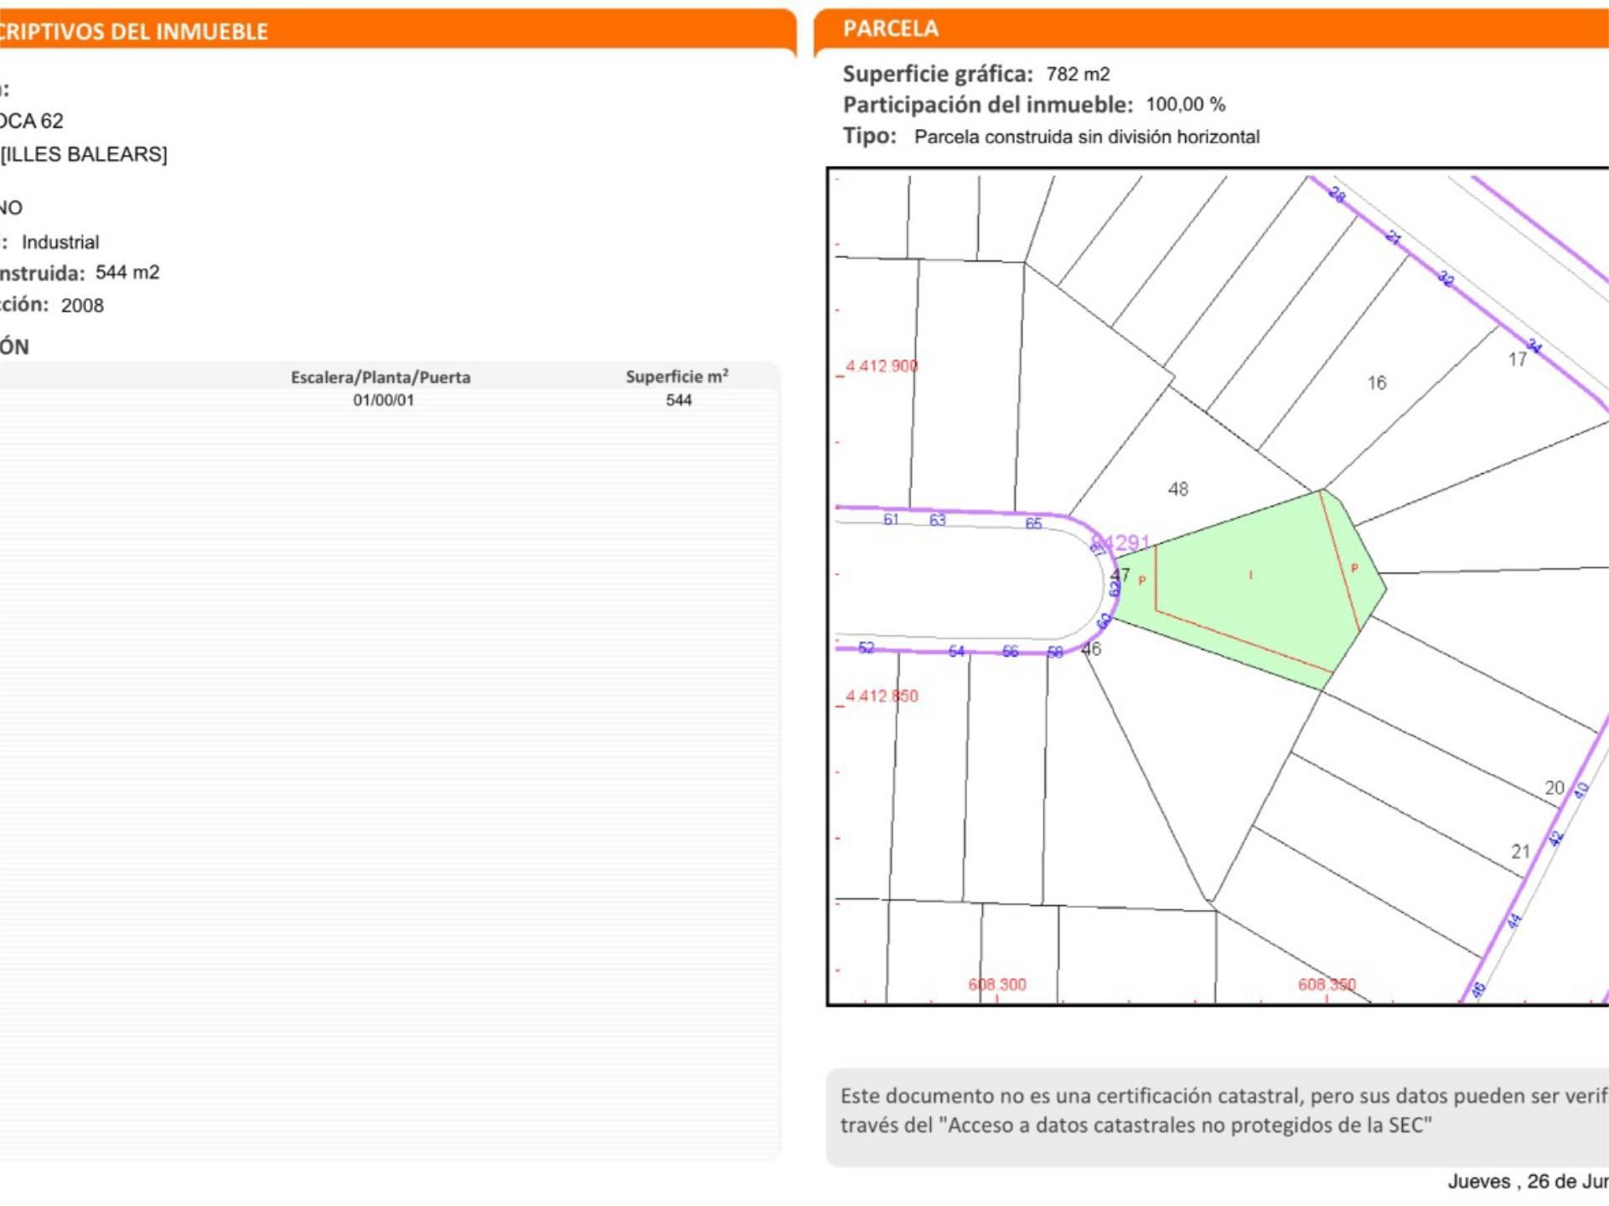Viewport: 1609px width, 1206px height.
Task: Click the purple label 94291 on the map
Action: click(x=1121, y=544)
